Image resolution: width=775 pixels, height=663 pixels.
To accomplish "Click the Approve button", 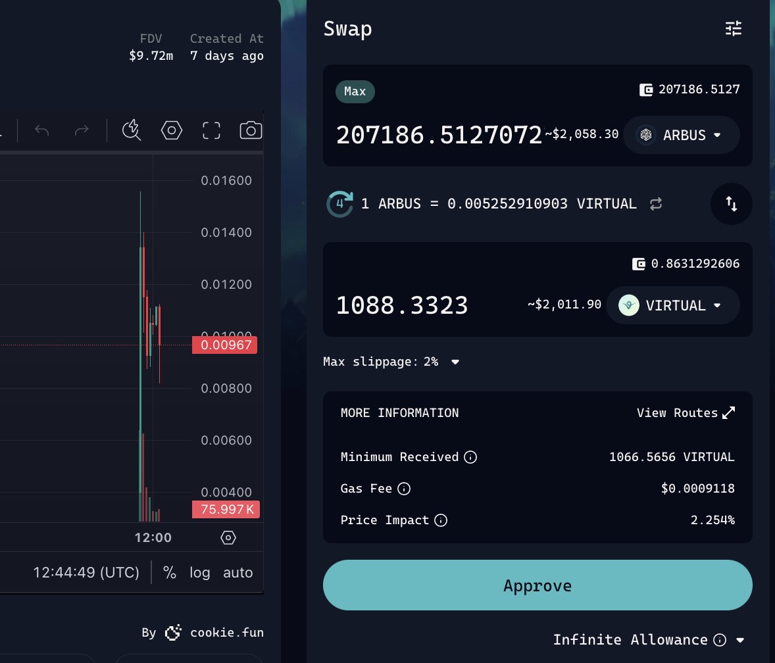I will [537, 585].
